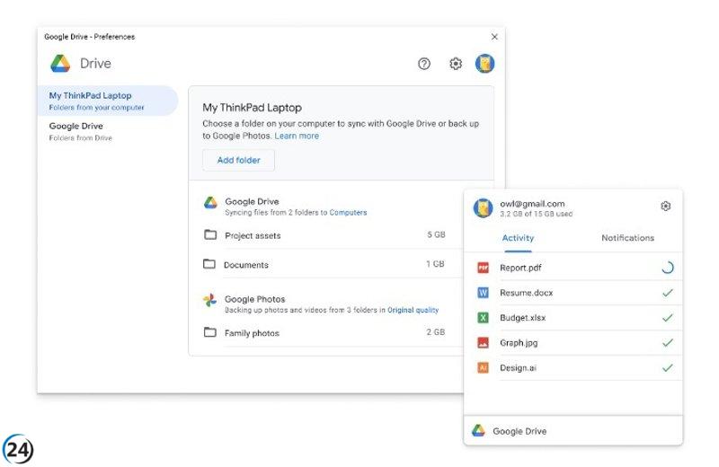
Task: Click the Google Photos pinwheel icon
Action: (x=209, y=300)
